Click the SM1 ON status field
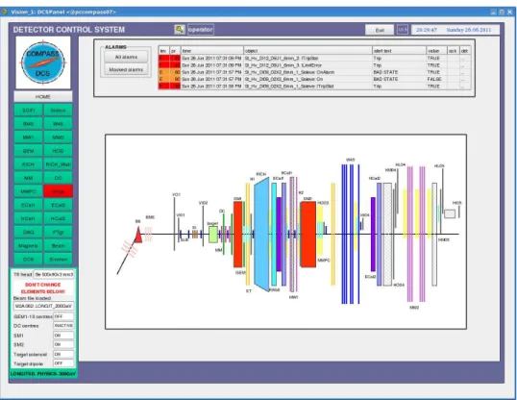This screenshot has height=400, width=517. point(63,336)
